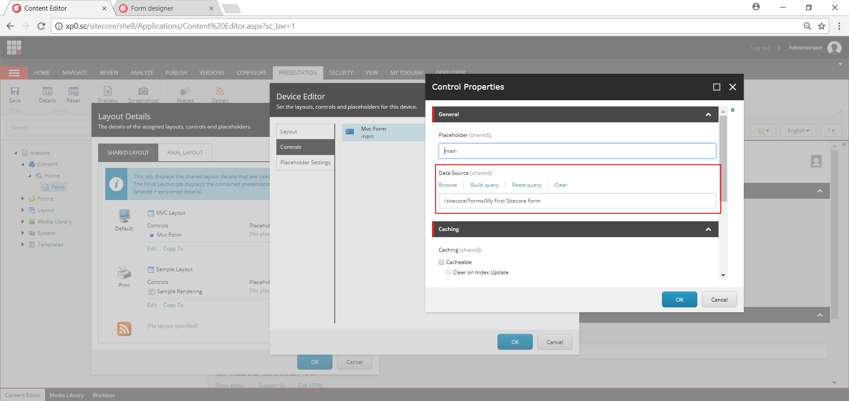
Task: Click the red hamburger menu button
Action: point(14,73)
